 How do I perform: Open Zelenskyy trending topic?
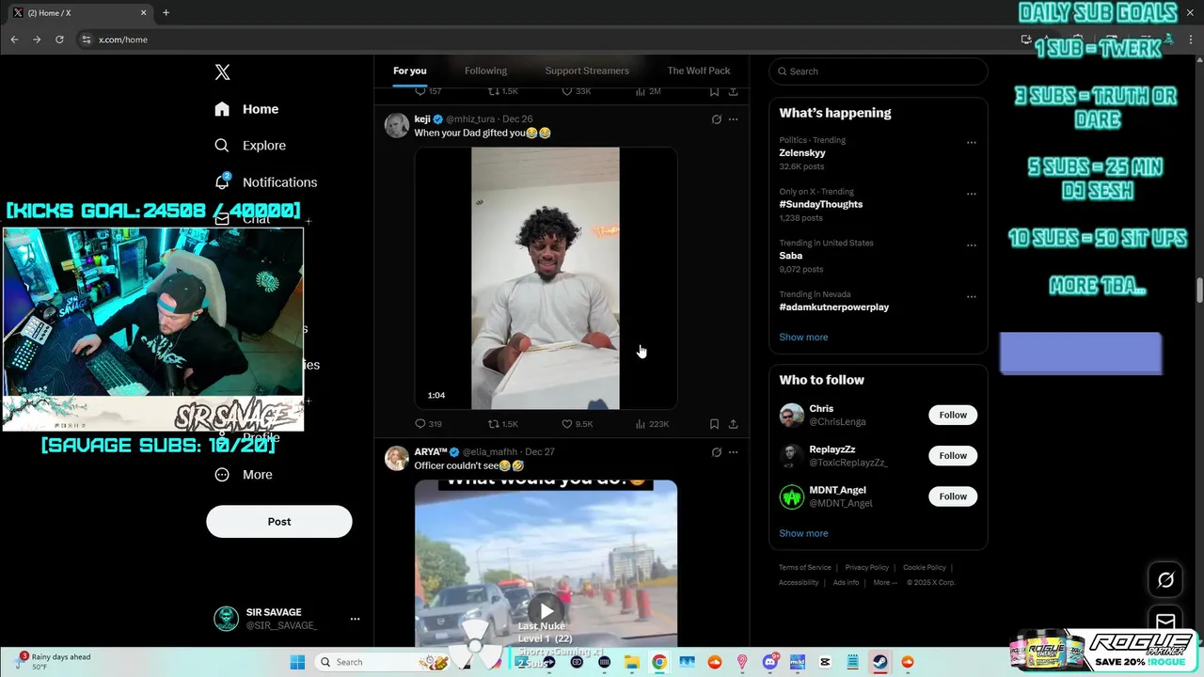pos(802,153)
